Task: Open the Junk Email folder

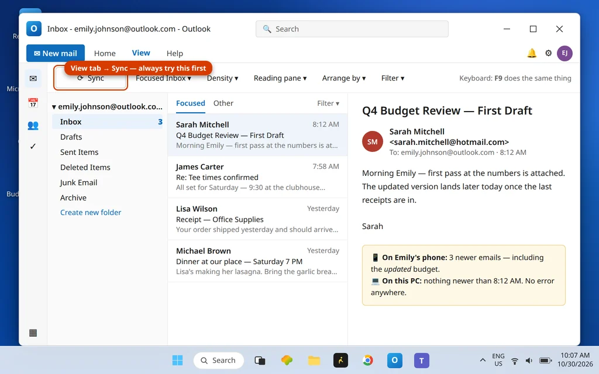Action: [108, 182]
